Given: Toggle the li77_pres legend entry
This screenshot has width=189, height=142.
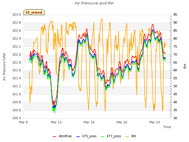Looking at the screenshot, I should [x=111, y=136].
